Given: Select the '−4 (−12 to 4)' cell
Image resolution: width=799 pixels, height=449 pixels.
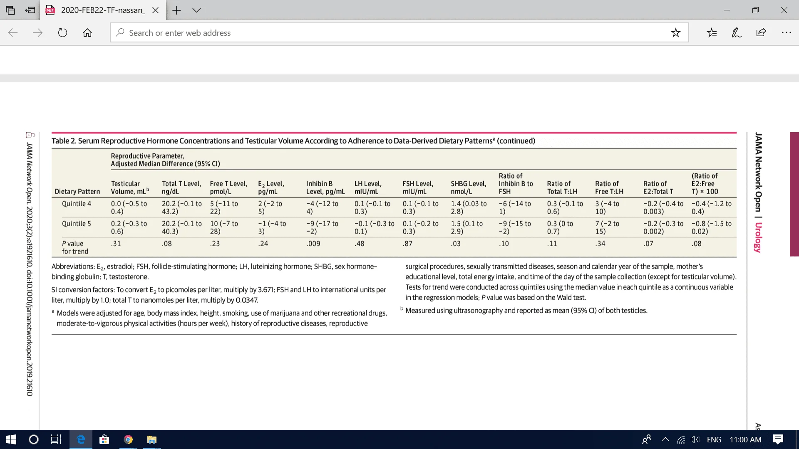Looking at the screenshot, I should tap(323, 207).
